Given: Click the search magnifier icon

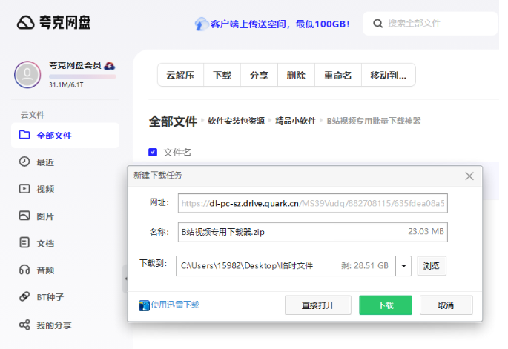Looking at the screenshot, I should point(377,23).
